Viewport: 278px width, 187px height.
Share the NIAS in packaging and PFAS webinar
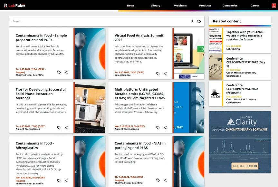[165, 180]
